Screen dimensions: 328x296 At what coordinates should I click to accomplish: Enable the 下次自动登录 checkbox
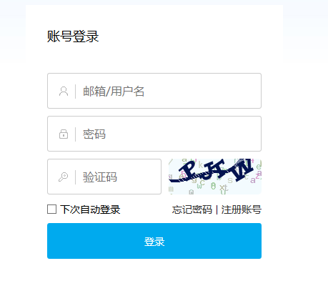pyautogui.click(x=51, y=209)
